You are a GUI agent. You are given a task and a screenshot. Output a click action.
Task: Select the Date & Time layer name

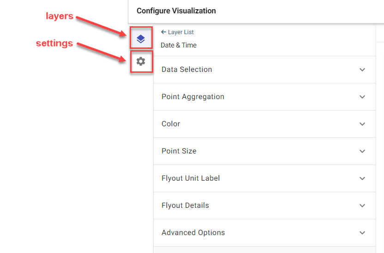point(179,45)
